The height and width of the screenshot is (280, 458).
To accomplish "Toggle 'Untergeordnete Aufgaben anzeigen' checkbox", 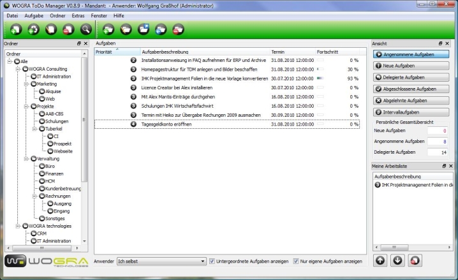I will point(212,261).
